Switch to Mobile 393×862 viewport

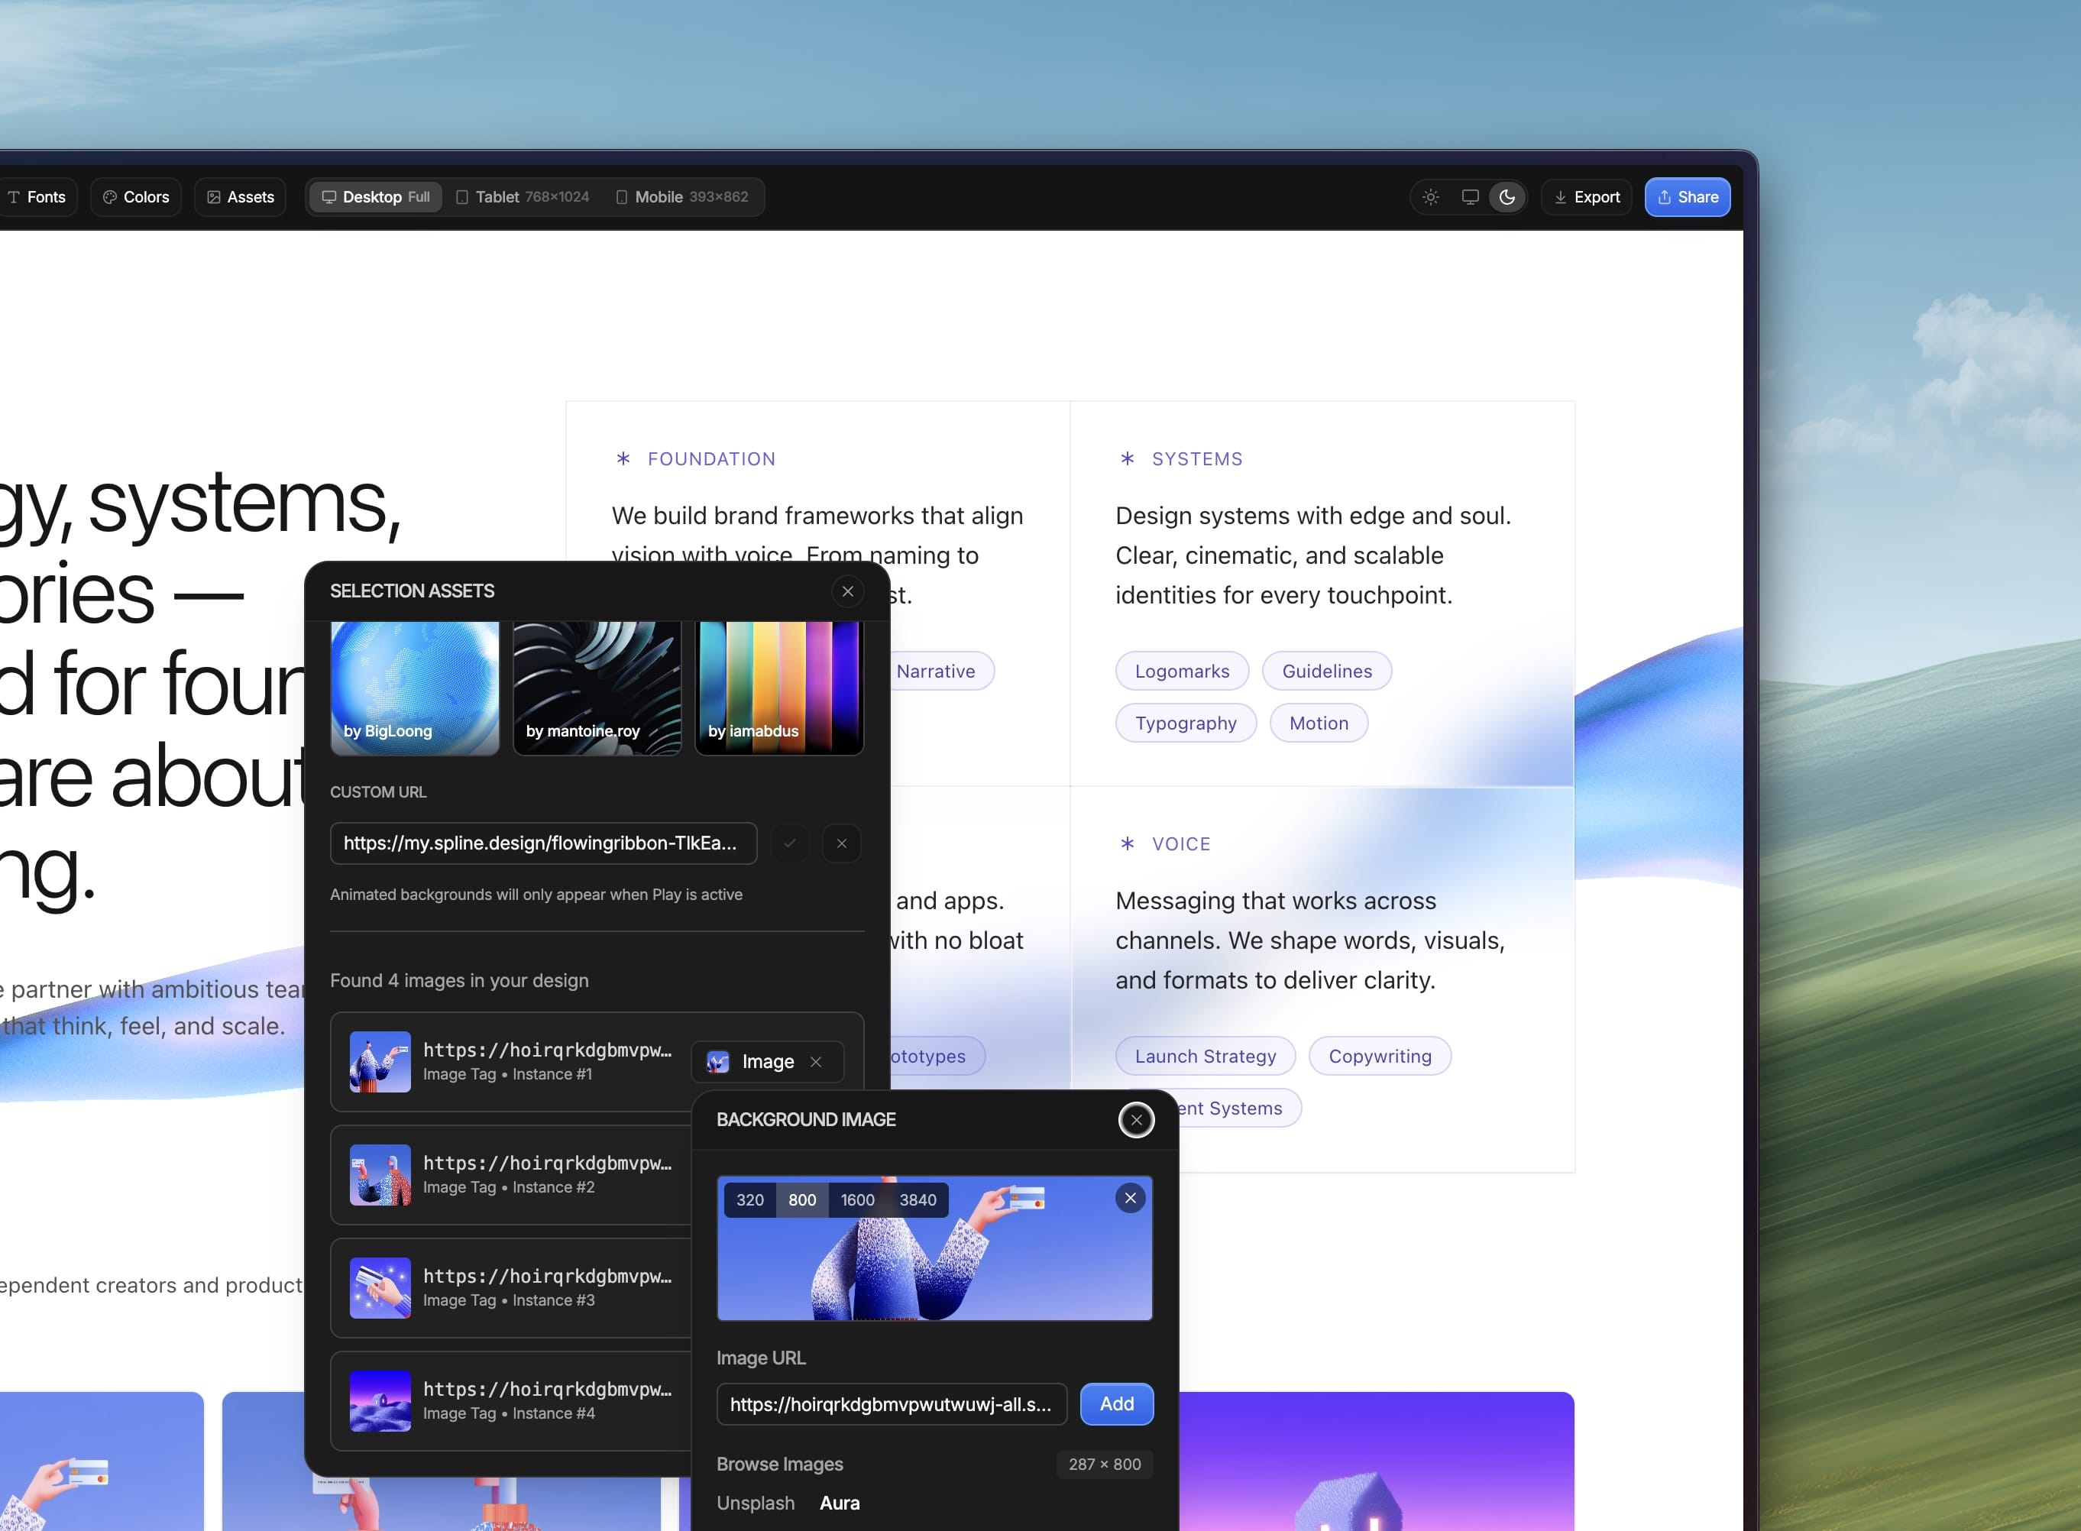click(x=682, y=197)
